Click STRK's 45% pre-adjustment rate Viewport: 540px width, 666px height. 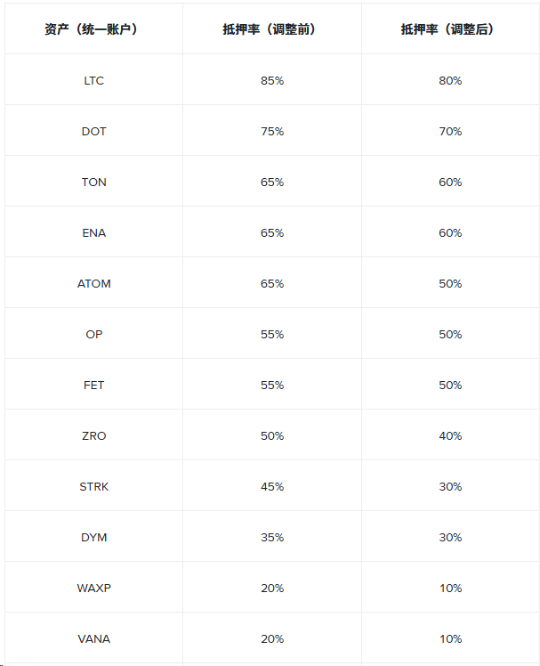(x=272, y=486)
